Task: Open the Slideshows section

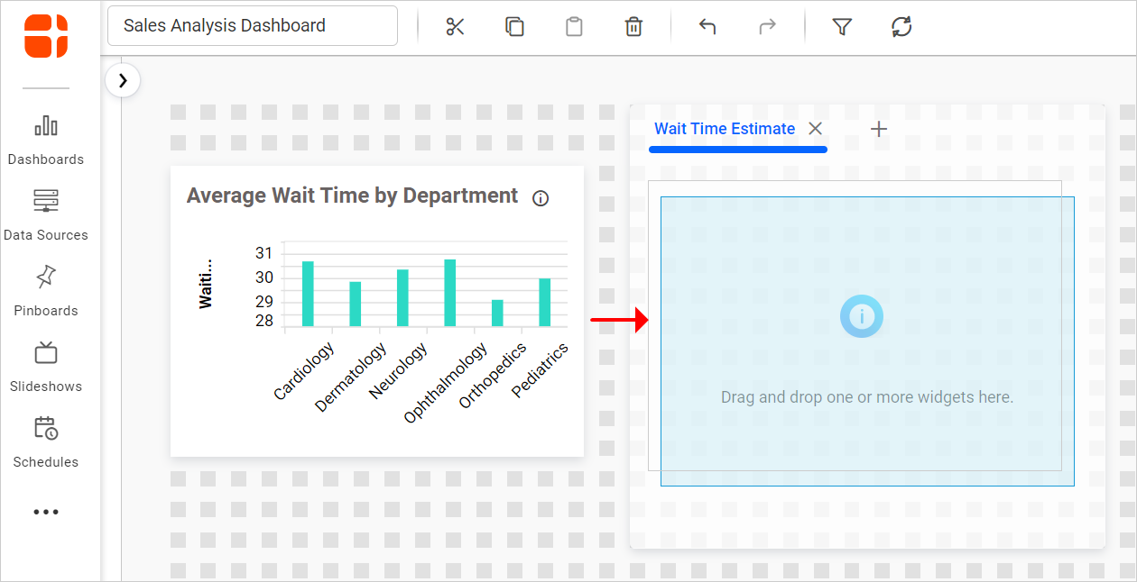Action: click(46, 366)
